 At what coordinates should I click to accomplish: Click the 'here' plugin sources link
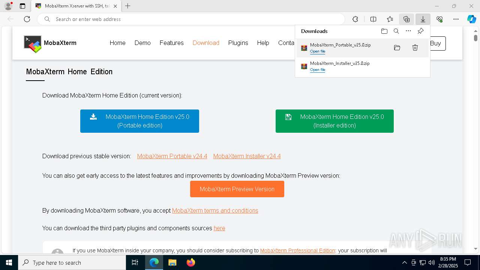[219, 228]
